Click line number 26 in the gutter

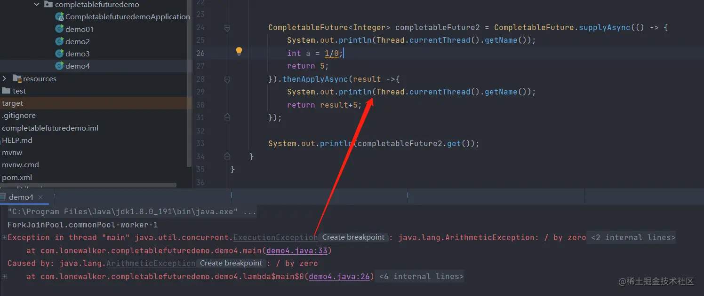click(200, 53)
